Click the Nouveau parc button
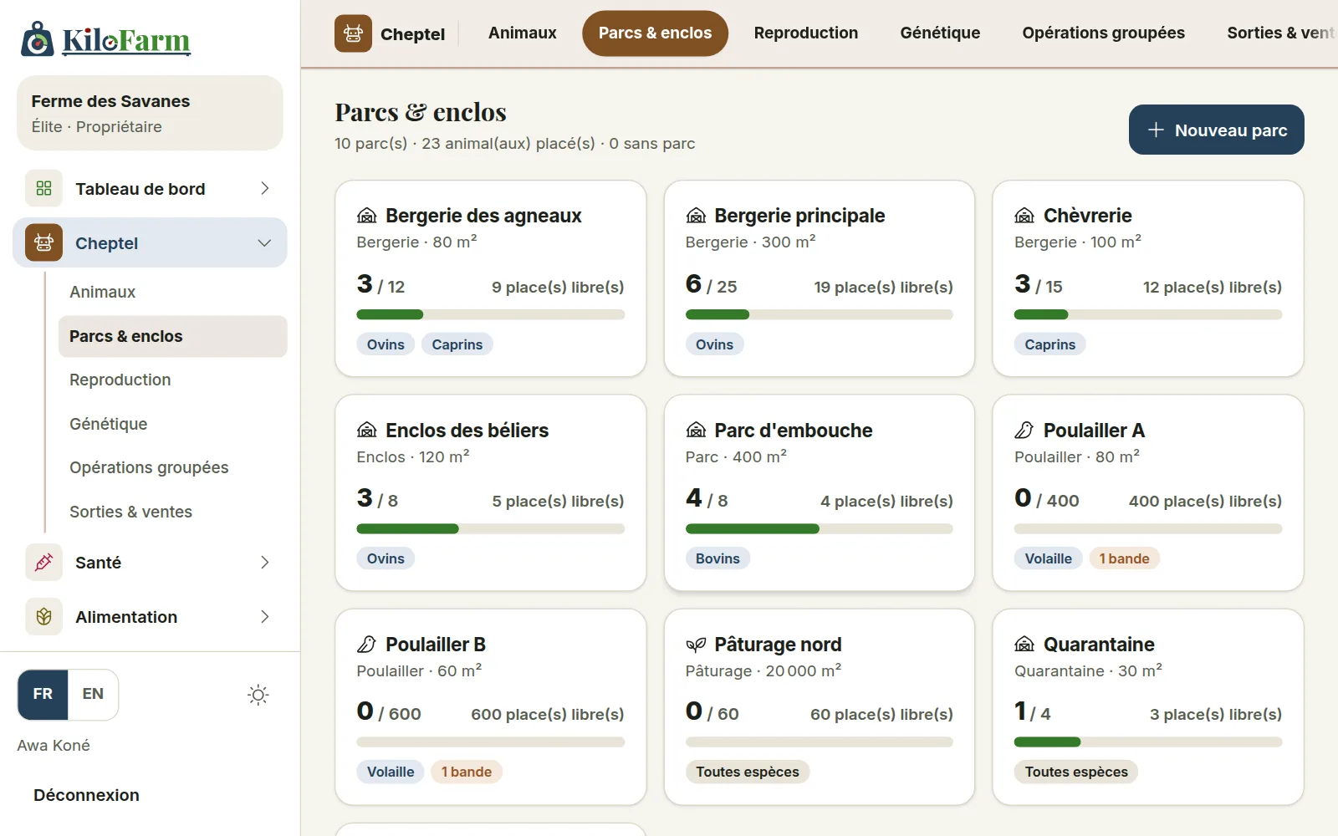Image resolution: width=1338 pixels, height=836 pixels. 1217,130
